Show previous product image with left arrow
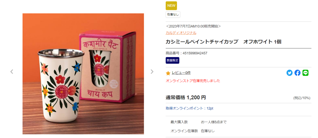This screenshot has height=138, width=318. 12,72
